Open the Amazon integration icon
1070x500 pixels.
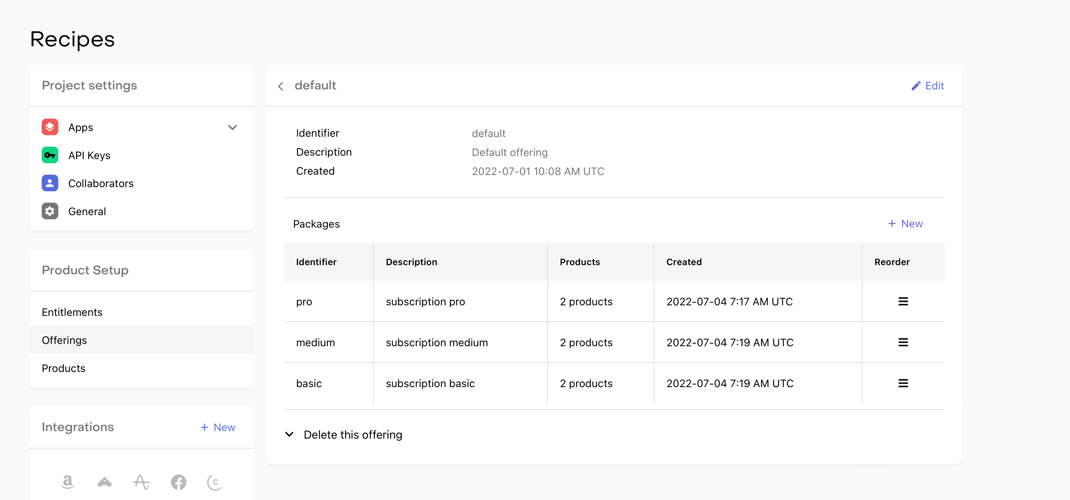(67, 482)
